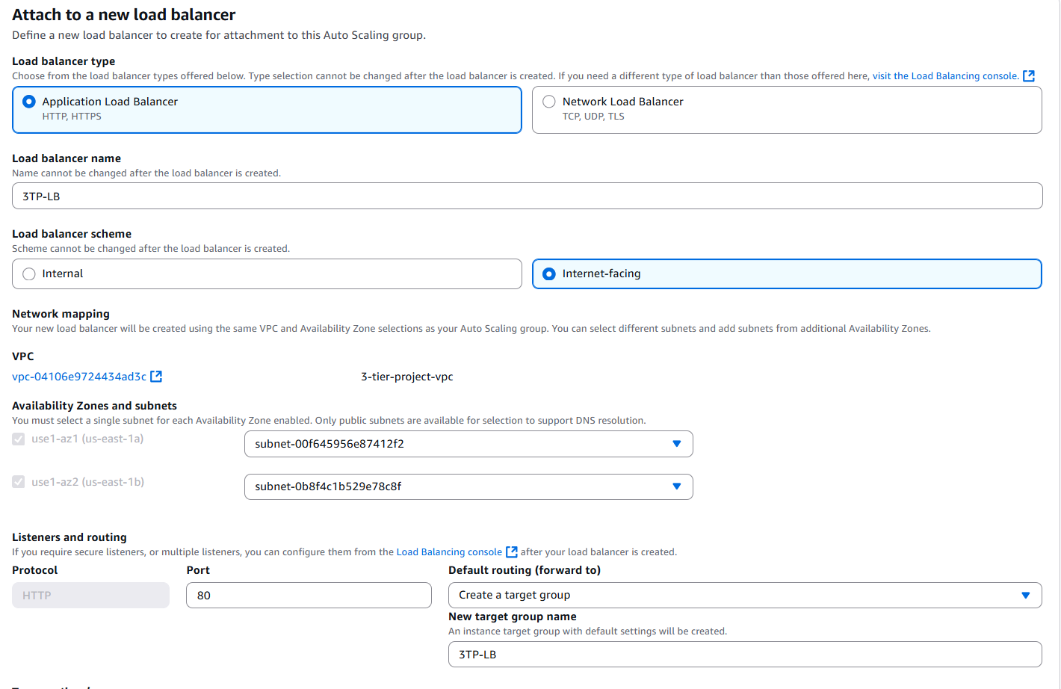Screen dimensions: 1061x689
Task: Open the VPC details via its external link icon
Action: pos(156,376)
